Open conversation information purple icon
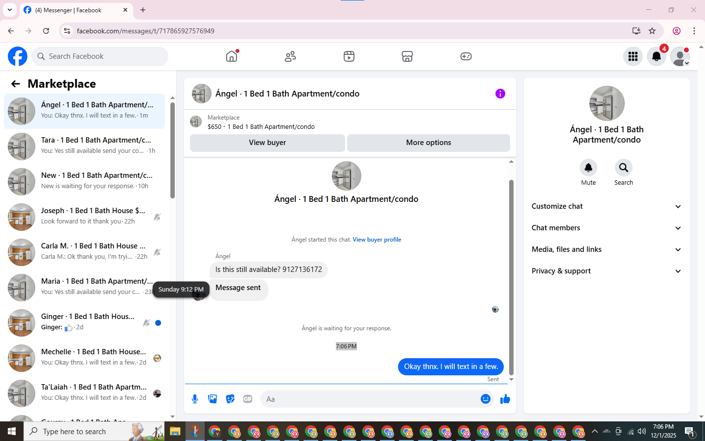Screen dimensions: 705x441 click(500, 94)
